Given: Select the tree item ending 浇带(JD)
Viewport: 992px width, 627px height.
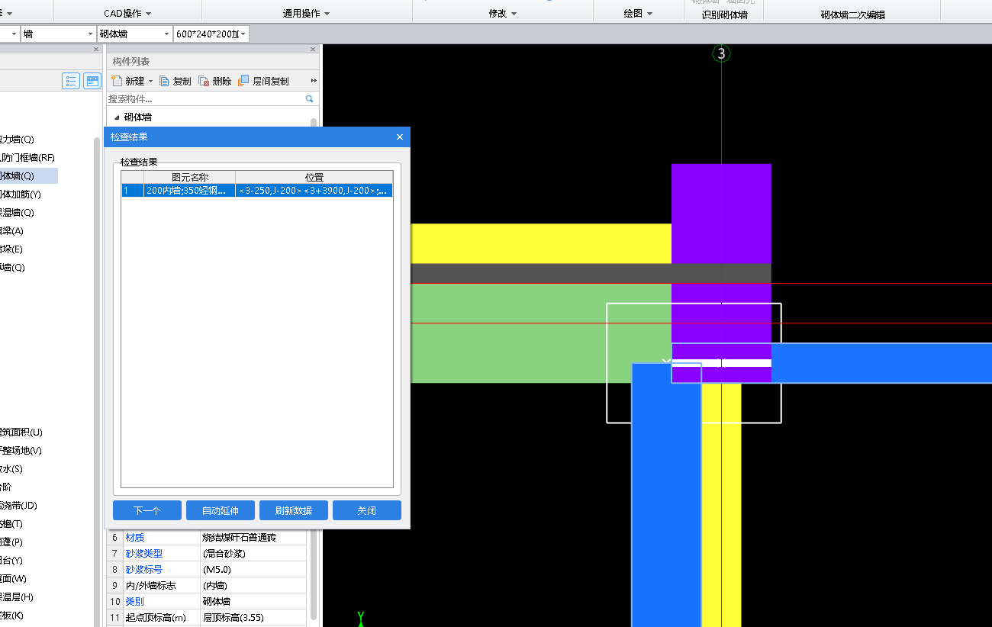Looking at the screenshot, I should pos(18,505).
